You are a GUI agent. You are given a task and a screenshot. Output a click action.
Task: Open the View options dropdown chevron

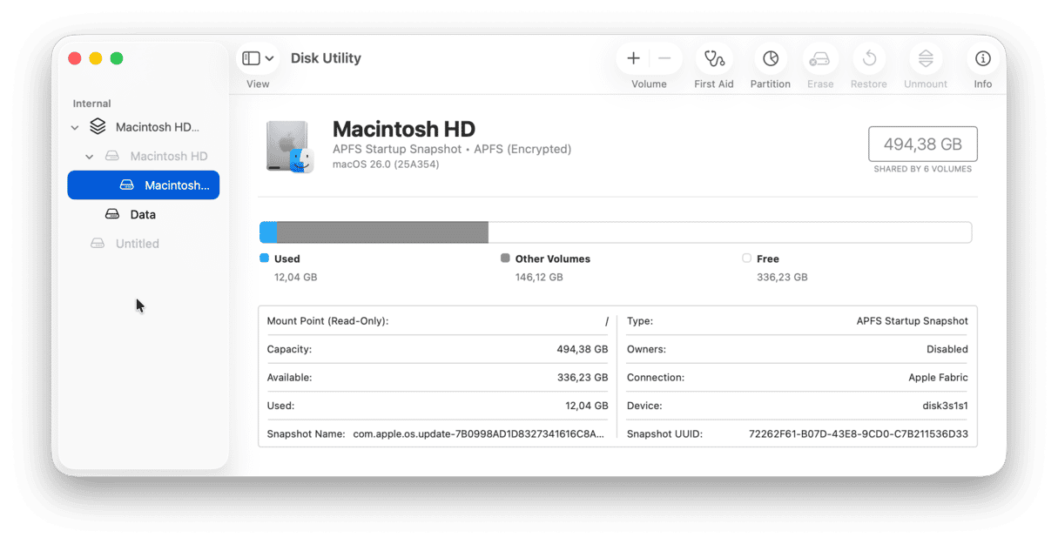[271, 57]
